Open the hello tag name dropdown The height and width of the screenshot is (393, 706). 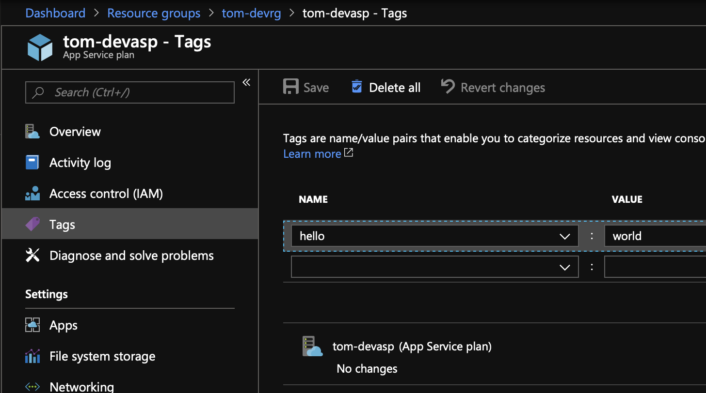click(x=564, y=236)
